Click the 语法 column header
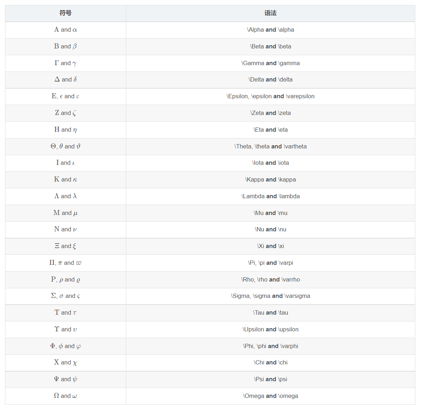 click(270, 13)
